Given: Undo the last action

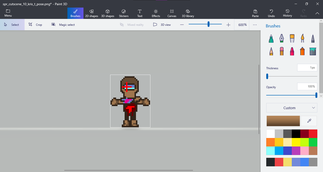Looking at the screenshot, I should click(271, 13).
